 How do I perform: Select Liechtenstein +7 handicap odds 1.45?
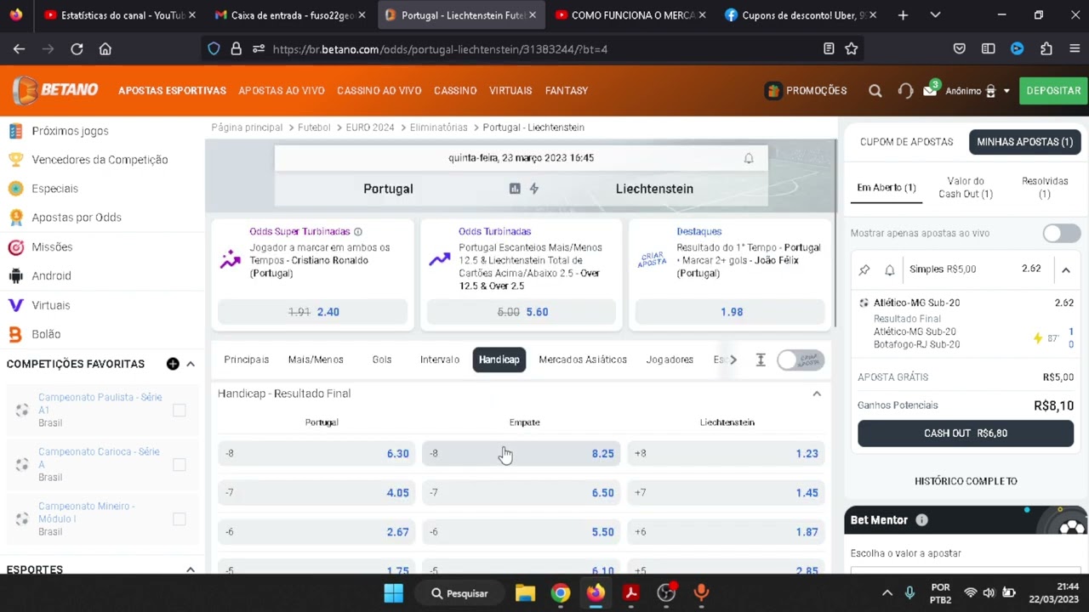pos(726,493)
